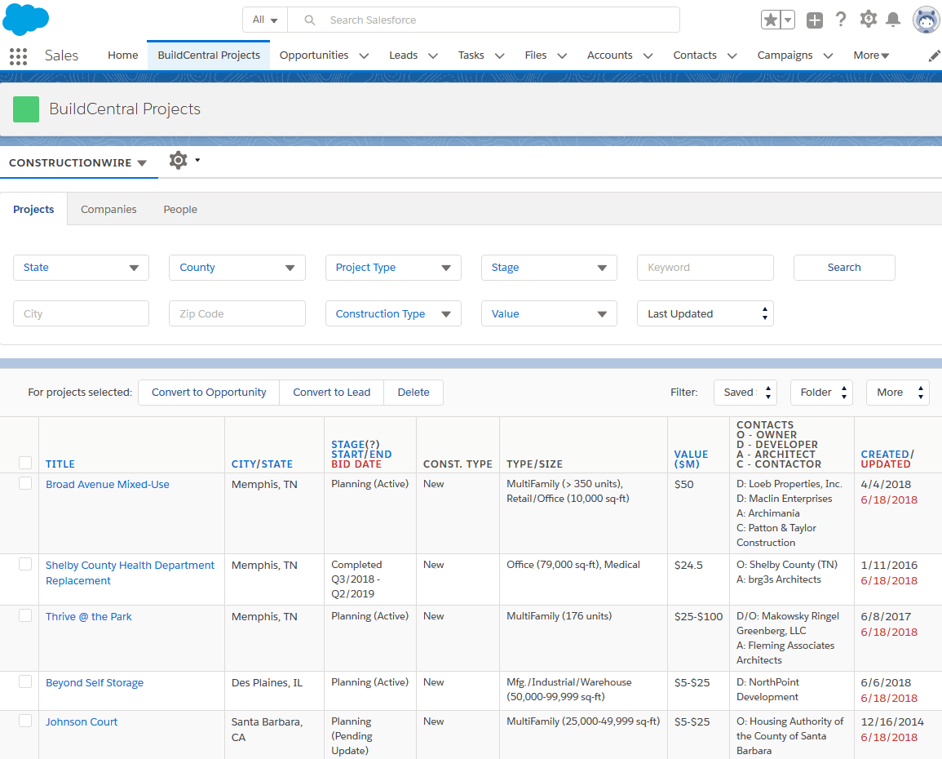Open the notifications bell
This screenshot has width=942, height=759.
[x=893, y=20]
